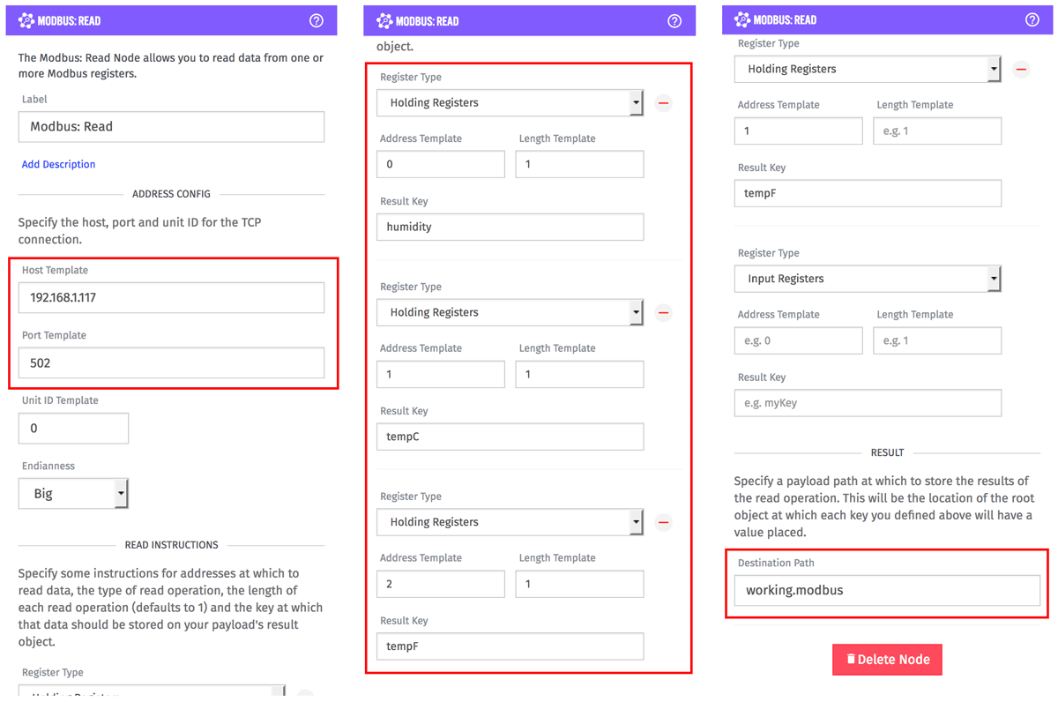
Task: Click help question mark in right panel header
Action: (x=1032, y=19)
